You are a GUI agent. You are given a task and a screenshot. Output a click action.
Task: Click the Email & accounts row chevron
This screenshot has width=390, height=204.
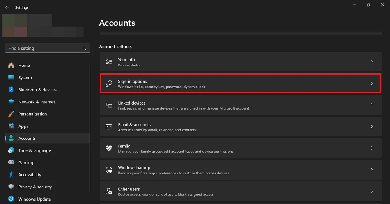coord(372,127)
